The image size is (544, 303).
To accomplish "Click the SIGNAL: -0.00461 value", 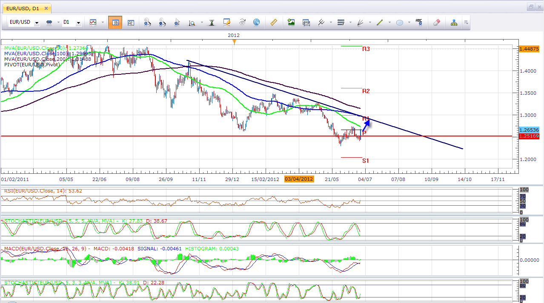I will coord(160,248).
